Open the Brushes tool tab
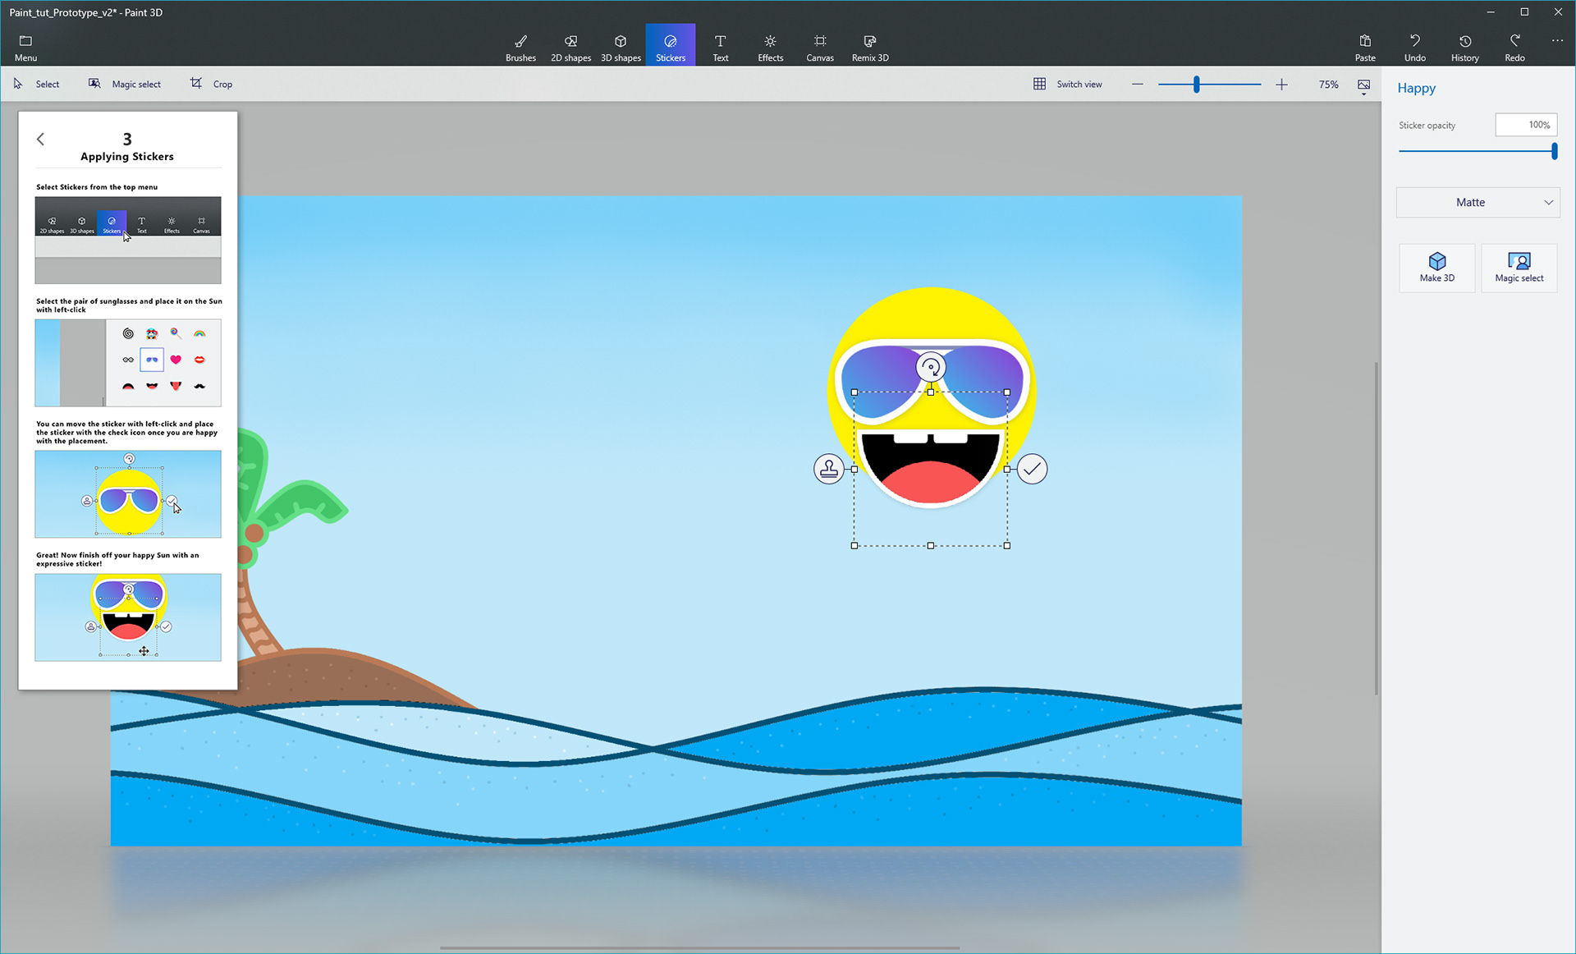Screen dimensions: 1576x954 point(520,47)
